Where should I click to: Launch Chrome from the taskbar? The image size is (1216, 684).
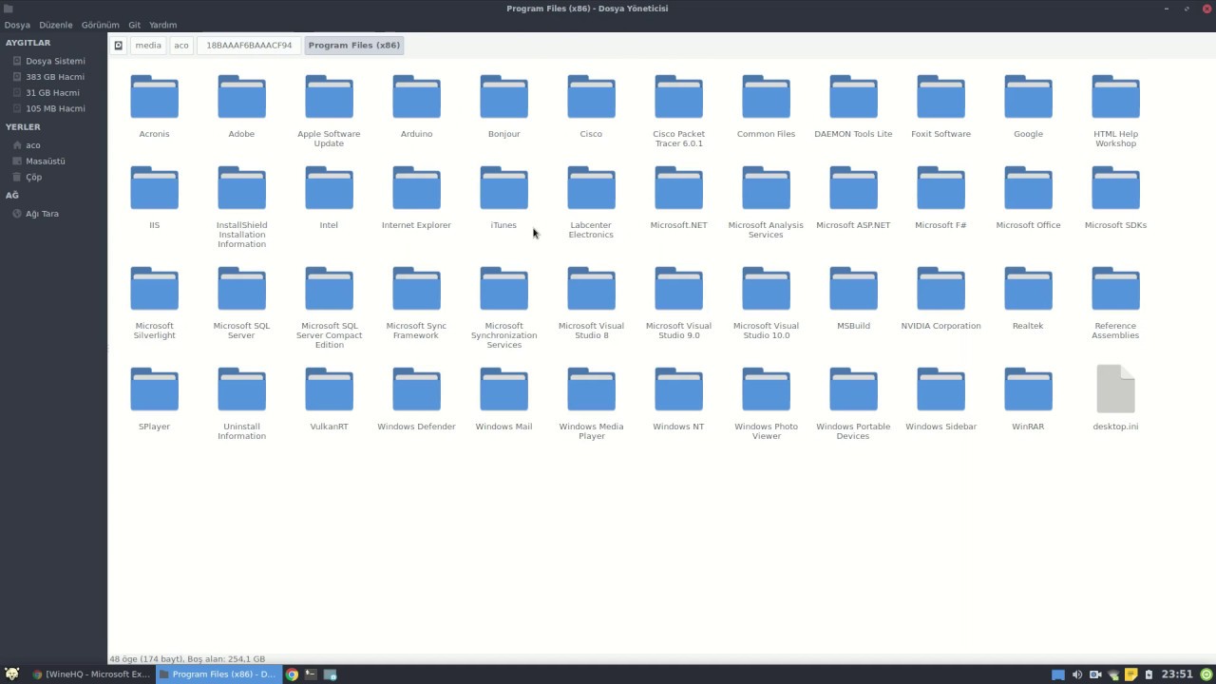(x=293, y=674)
